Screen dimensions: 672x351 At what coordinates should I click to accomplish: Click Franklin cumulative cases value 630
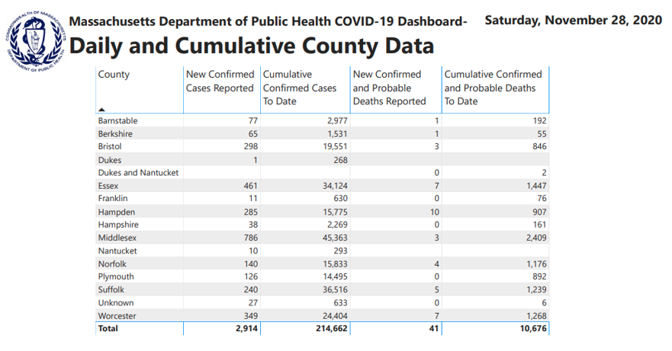pos(340,198)
